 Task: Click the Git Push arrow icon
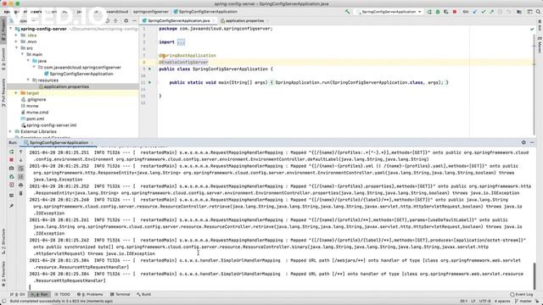492,12
